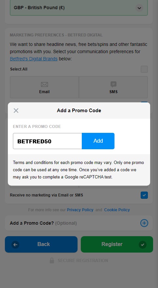The height and width of the screenshot is (288, 158).
Task: Choose the SMS marketing option tile
Action: [x=113, y=87]
